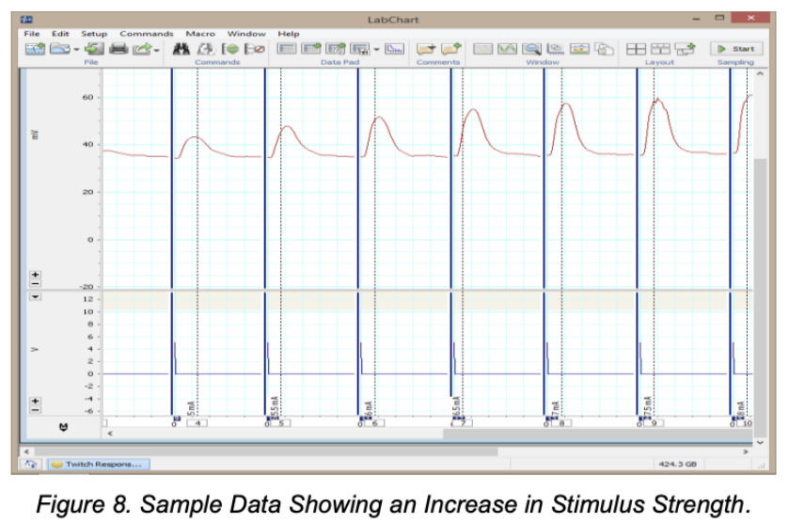Select the 7mA comment marker
The image size is (789, 523).
(556, 408)
